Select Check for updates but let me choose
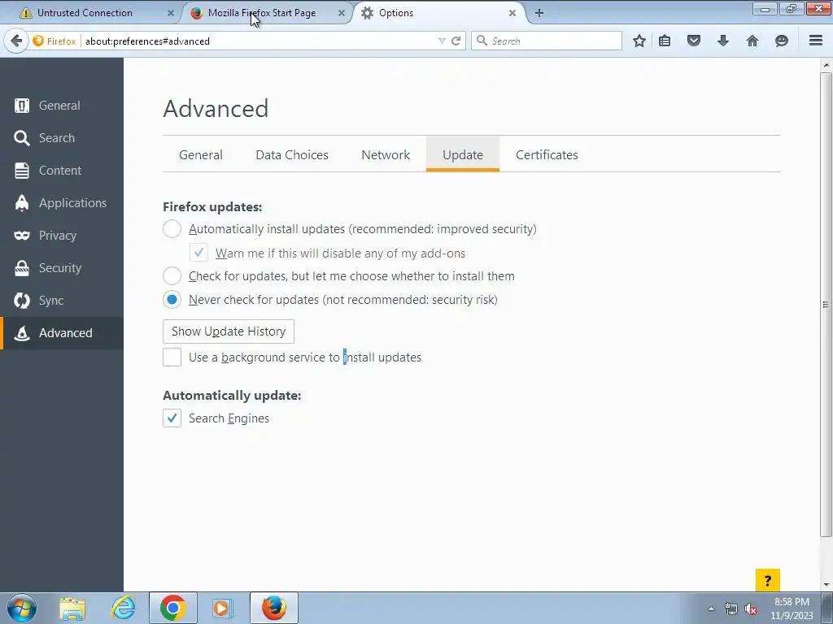The width and height of the screenshot is (833, 624). (x=172, y=276)
